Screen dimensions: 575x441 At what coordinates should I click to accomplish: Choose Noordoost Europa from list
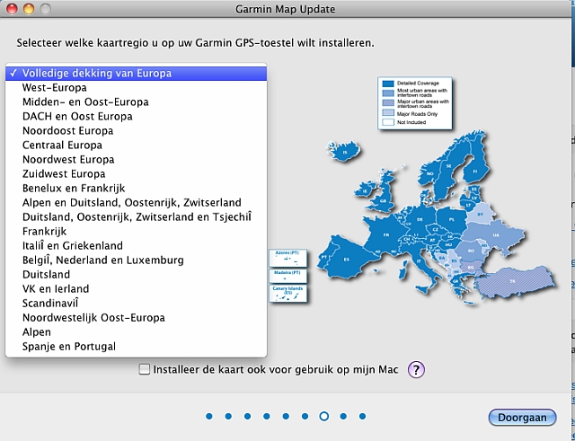(136, 131)
